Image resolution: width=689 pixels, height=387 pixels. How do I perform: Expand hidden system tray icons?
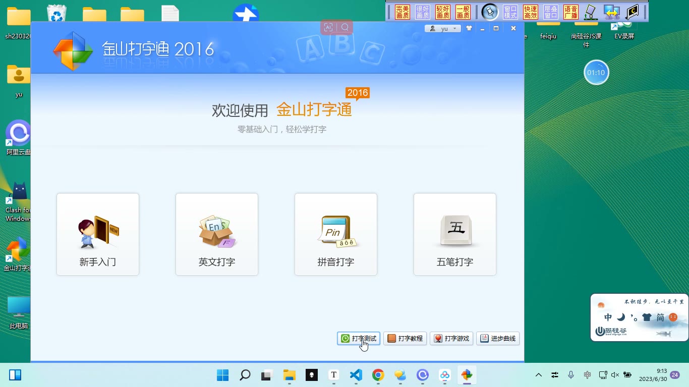pos(539,375)
